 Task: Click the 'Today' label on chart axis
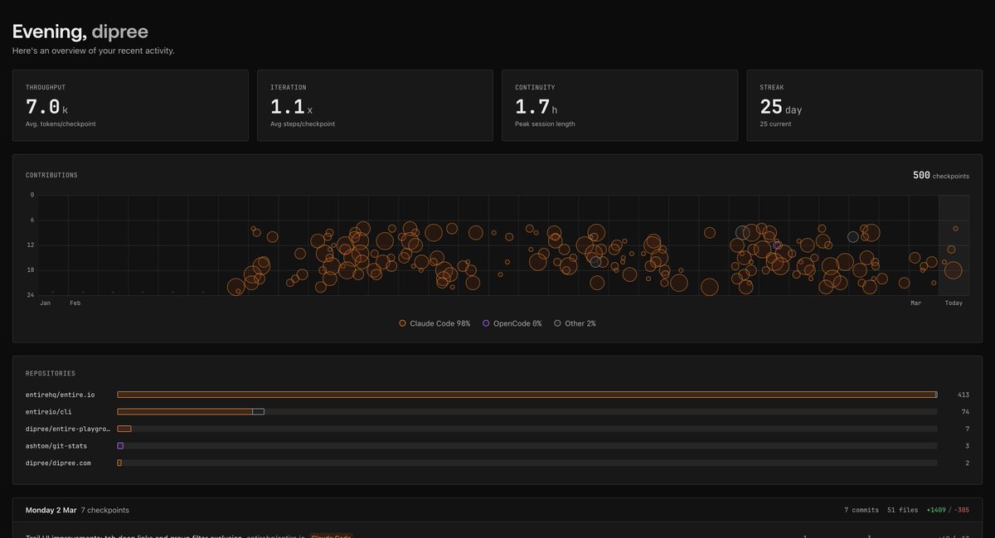954,303
